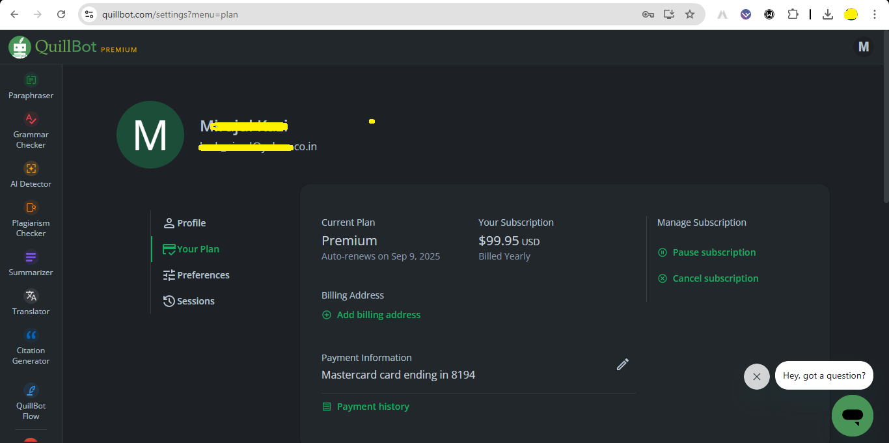Image resolution: width=889 pixels, height=443 pixels.
Task: Bookmark this page with star icon
Action: 690,14
